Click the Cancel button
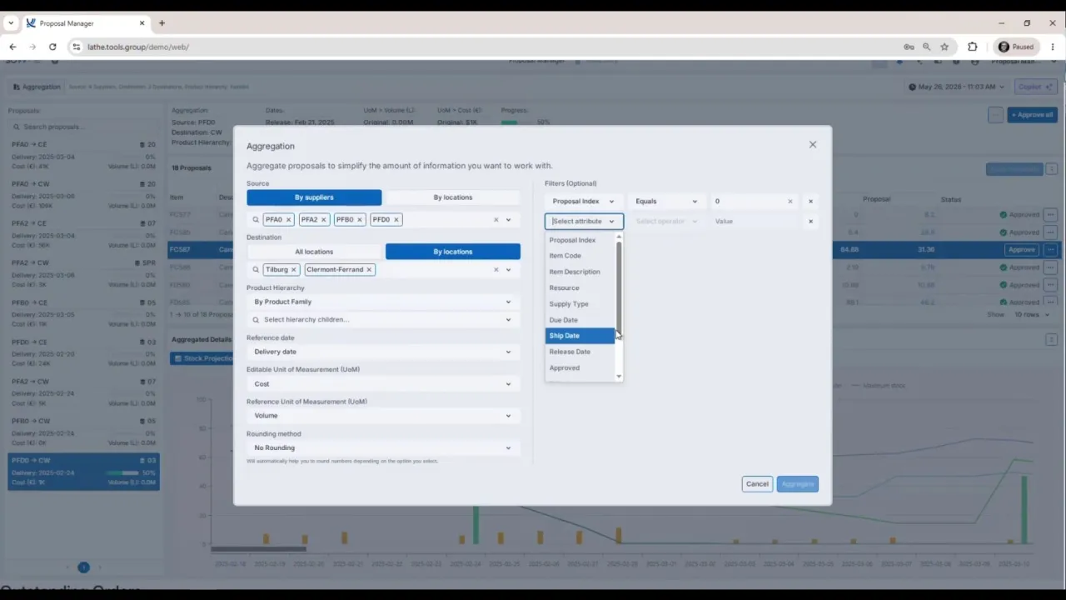This screenshot has height=600, width=1066. coord(757,484)
